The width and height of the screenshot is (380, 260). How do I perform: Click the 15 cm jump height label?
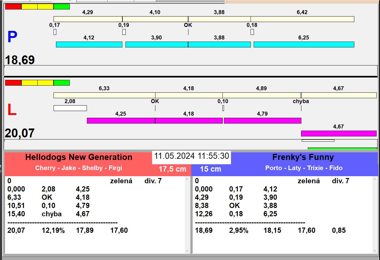210,169
